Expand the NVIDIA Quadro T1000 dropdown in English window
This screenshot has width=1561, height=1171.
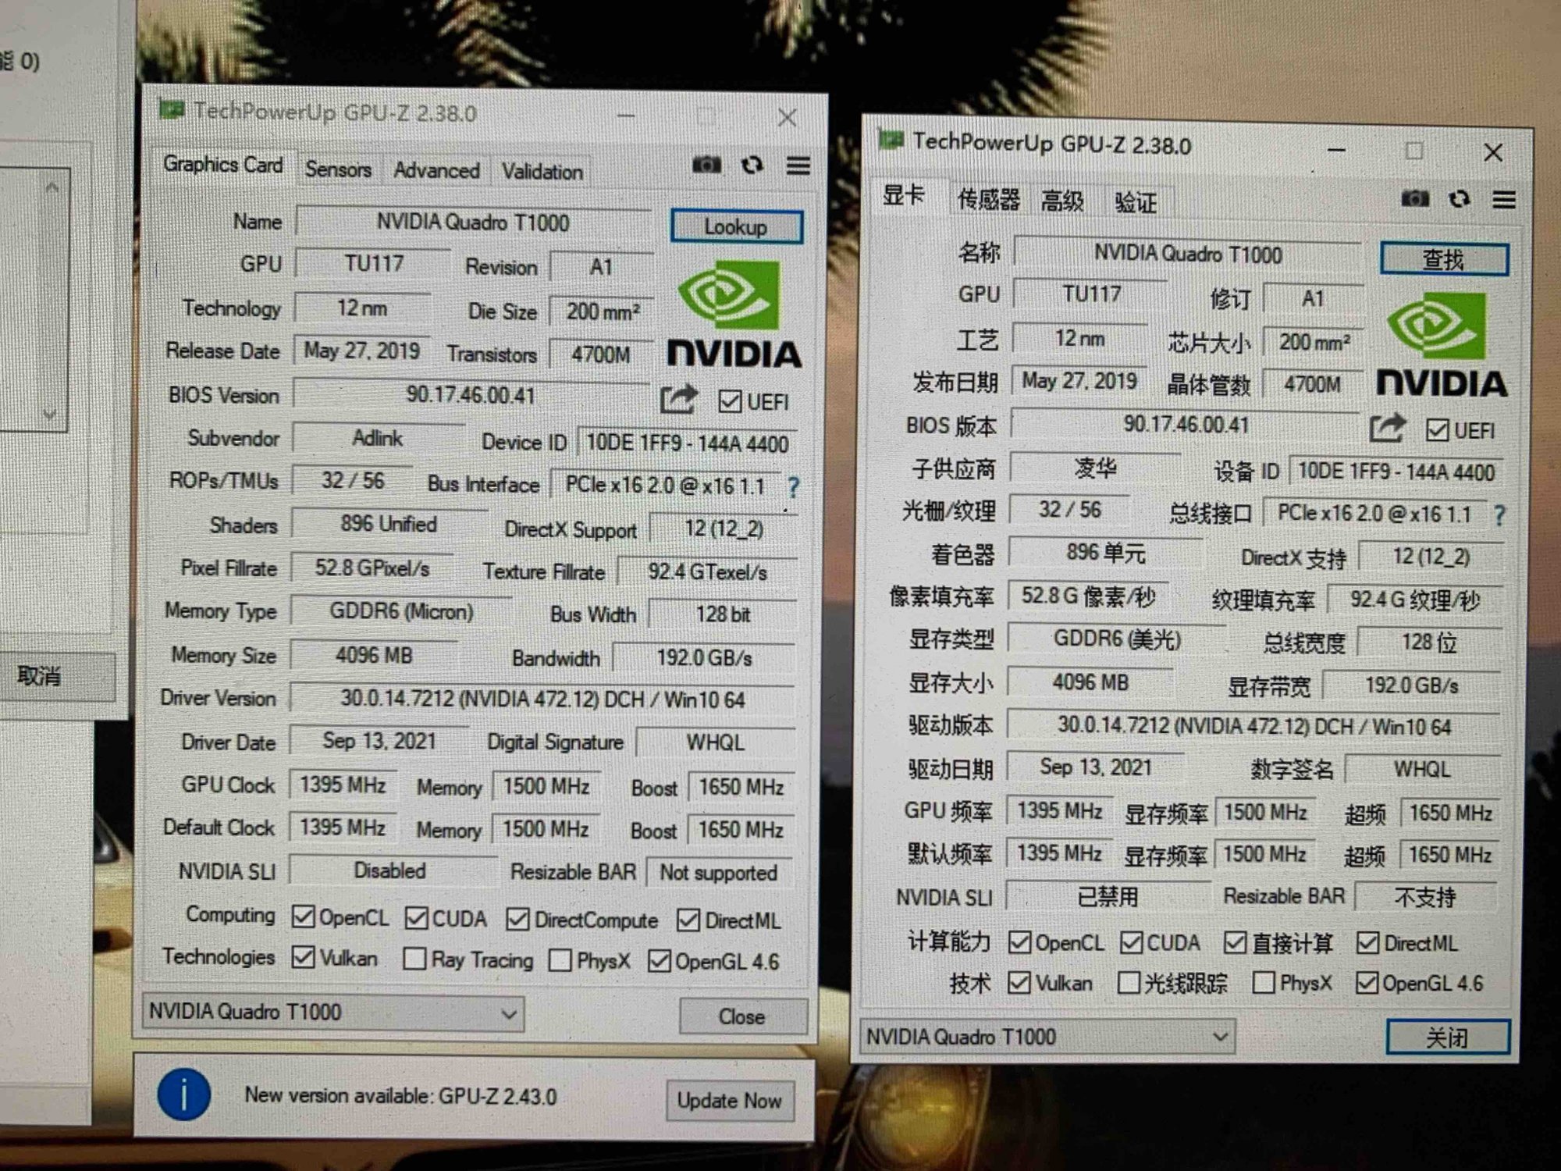coord(508,1014)
